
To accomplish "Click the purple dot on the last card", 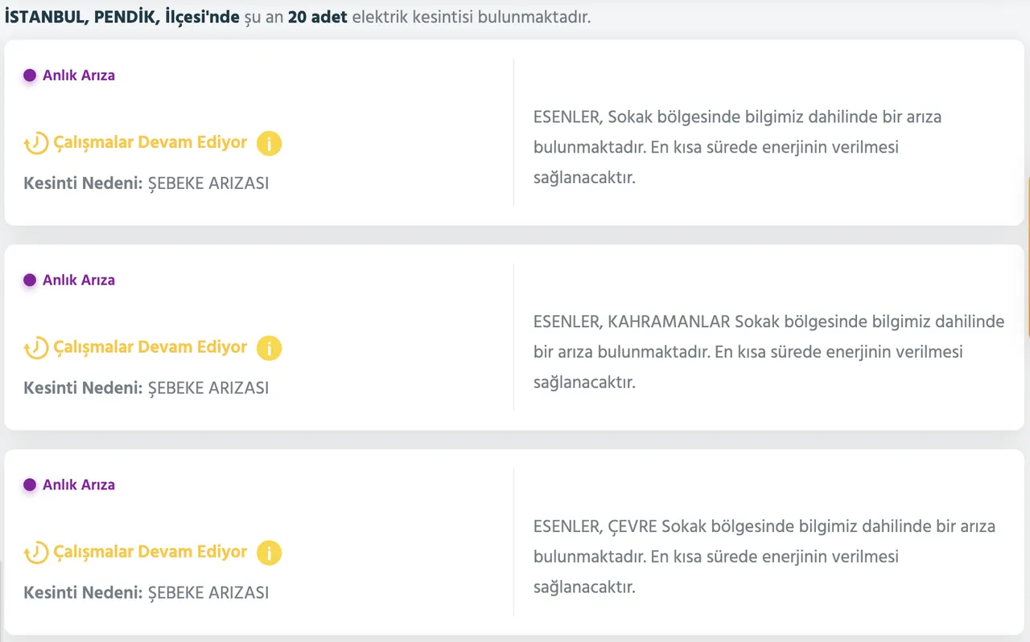I will click(30, 484).
